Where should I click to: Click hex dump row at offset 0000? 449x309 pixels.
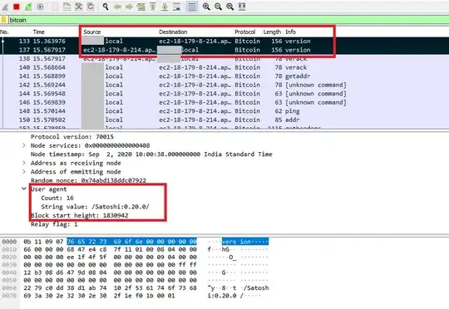coord(136,242)
